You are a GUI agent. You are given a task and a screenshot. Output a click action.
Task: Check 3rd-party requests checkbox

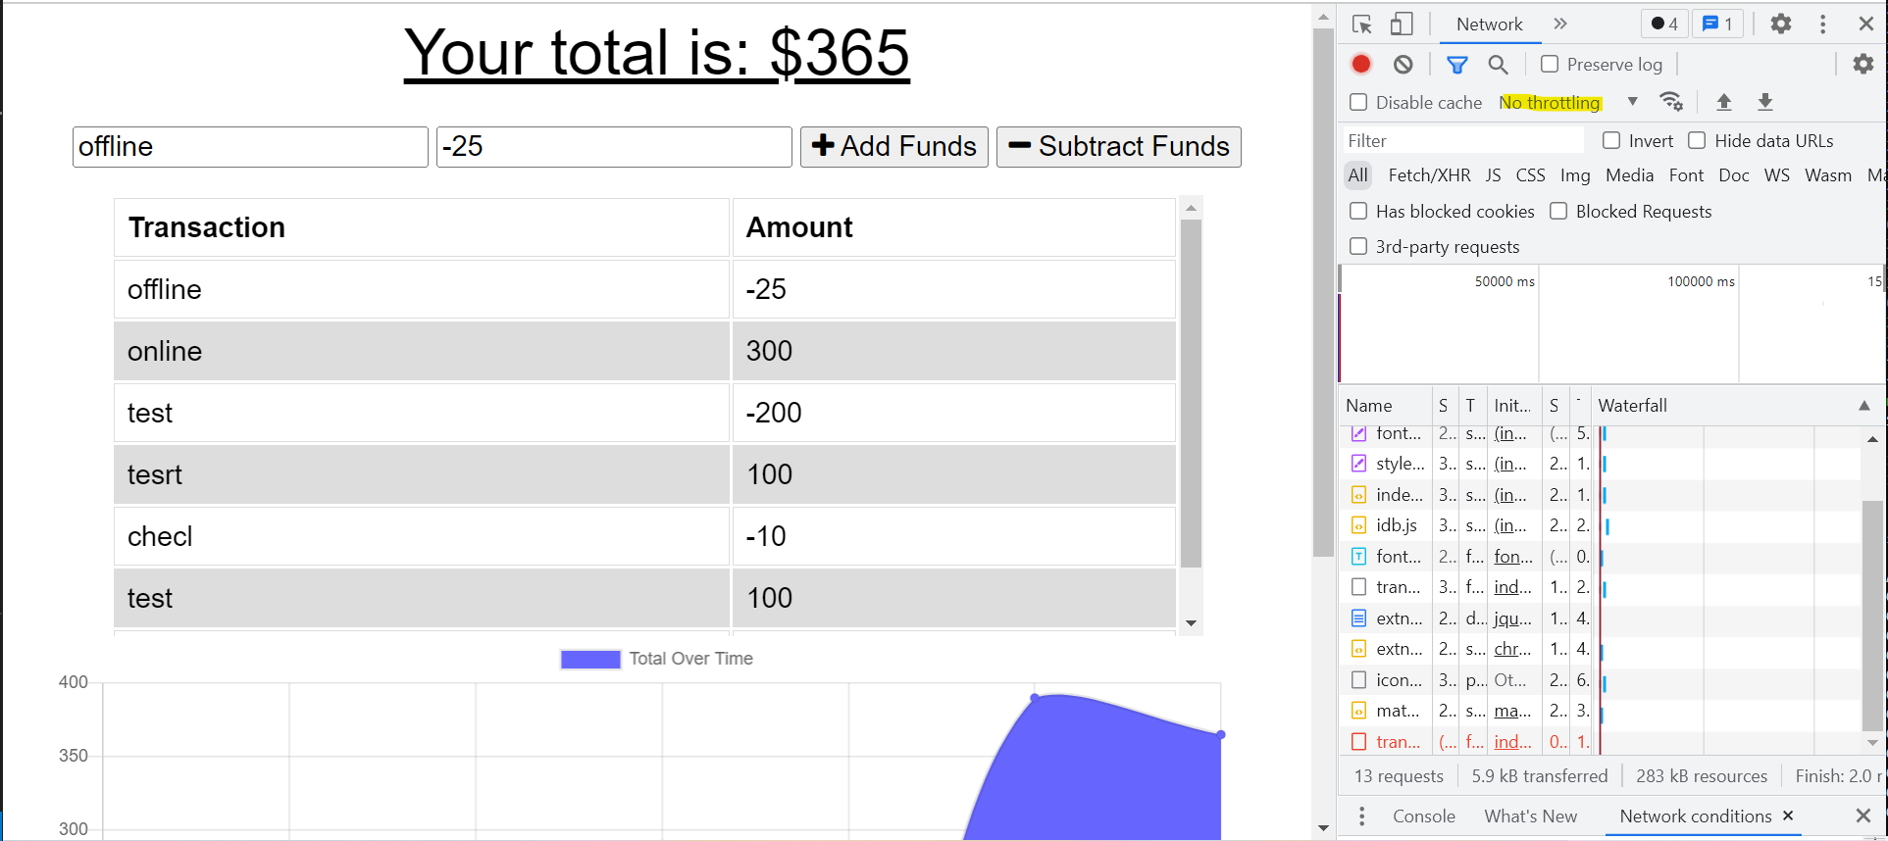click(x=1358, y=246)
